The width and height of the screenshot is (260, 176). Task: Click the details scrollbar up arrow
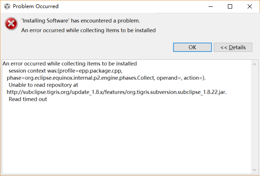[254, 64]
